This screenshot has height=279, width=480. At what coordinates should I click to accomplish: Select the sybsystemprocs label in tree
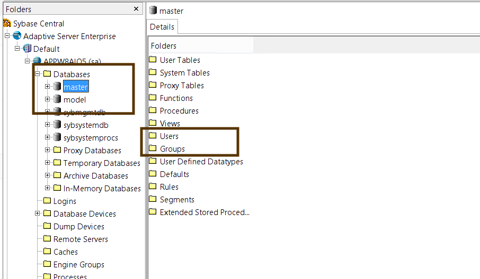pos(91,138)
